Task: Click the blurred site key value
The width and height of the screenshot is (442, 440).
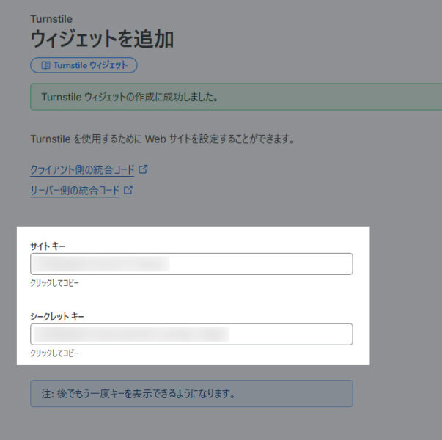Action: coord(101,264)
